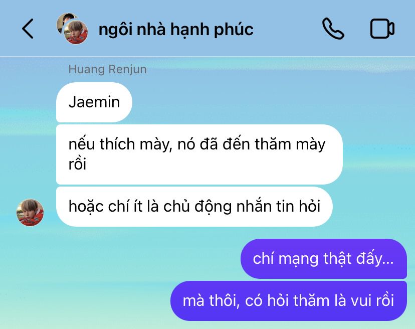This screenshot has height=329, width=415.
Task: Select the purple 'mà thôi, có hỏi thăm là vui rồi' message
Action: [289, 301]
